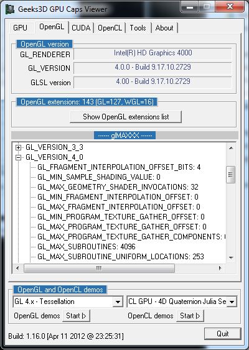Click the GPU Caps Viewer title bar icon
The image size is (249, 350).
(x=10, y=9)
